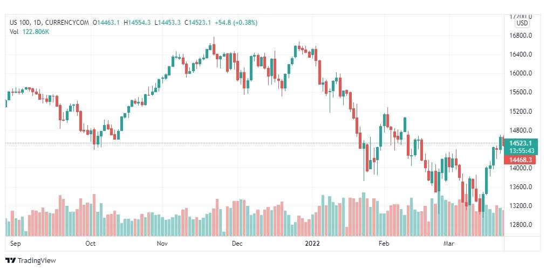
Task: Select the Mar time axis marker
Action: pos(448,244)
